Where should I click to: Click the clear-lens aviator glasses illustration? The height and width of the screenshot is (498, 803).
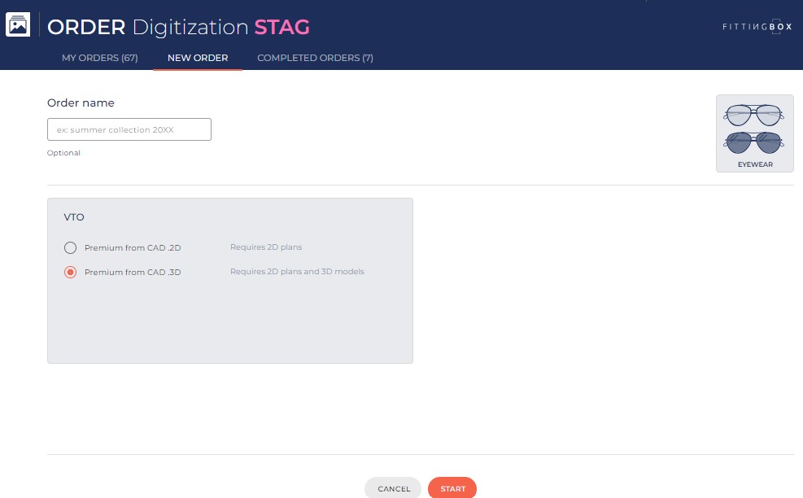click(754, 116)
